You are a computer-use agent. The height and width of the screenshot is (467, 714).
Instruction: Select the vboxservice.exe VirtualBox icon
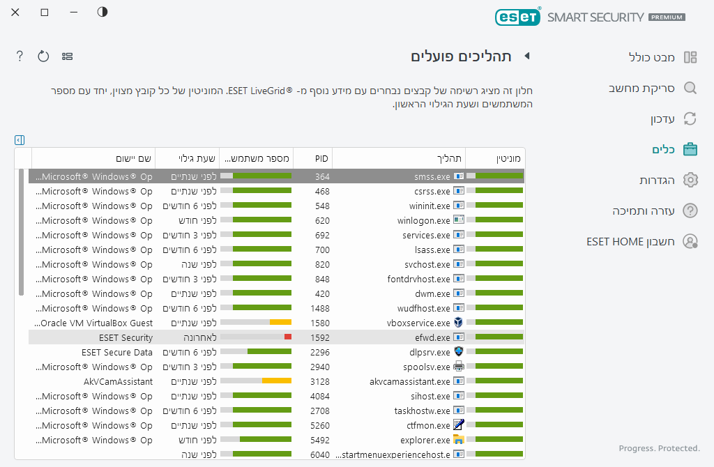[458, 323]
